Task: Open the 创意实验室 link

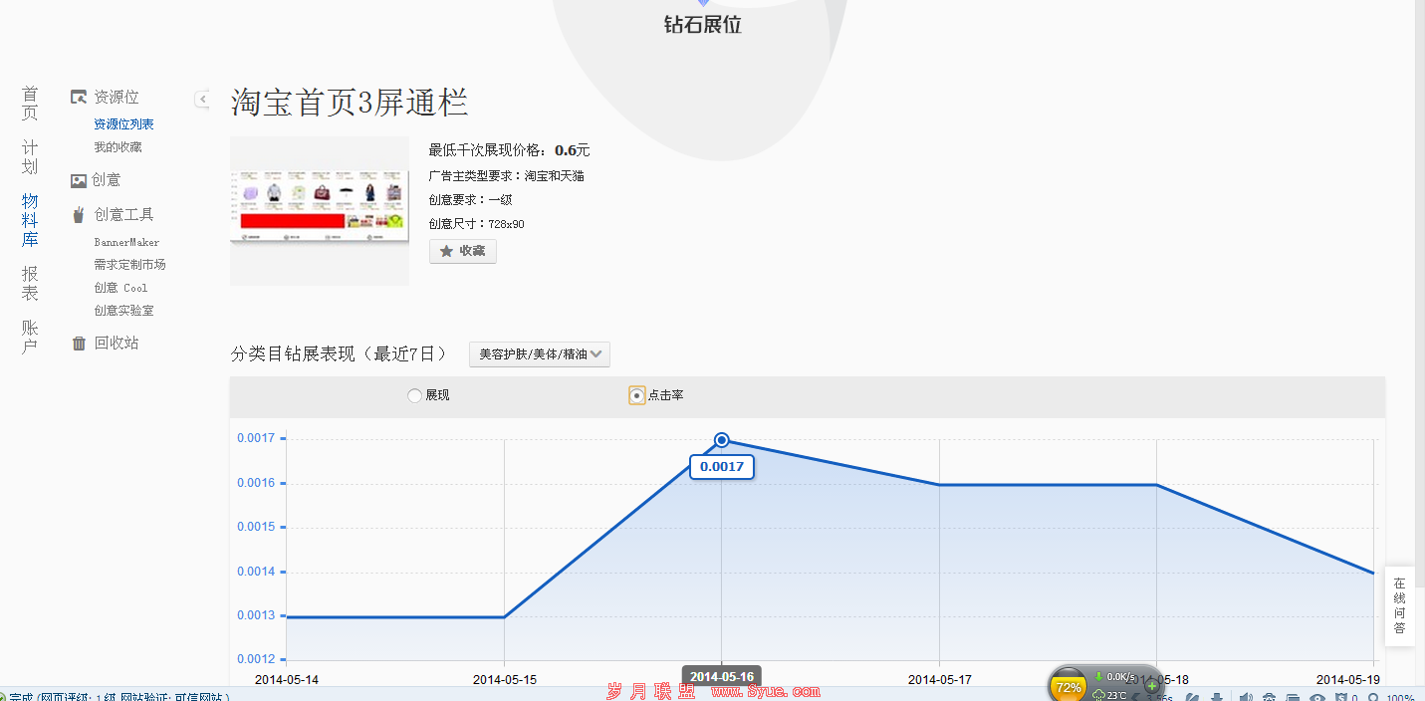Action: tap(123, 311)
